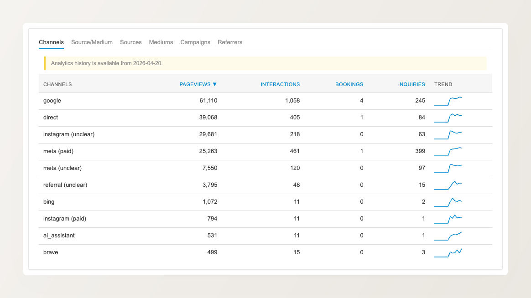Select the direct channel name

(x=51, y=118)
